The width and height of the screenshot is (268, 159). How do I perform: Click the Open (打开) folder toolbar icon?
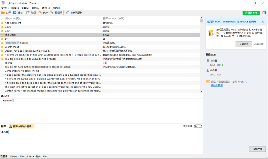point(3,13)
